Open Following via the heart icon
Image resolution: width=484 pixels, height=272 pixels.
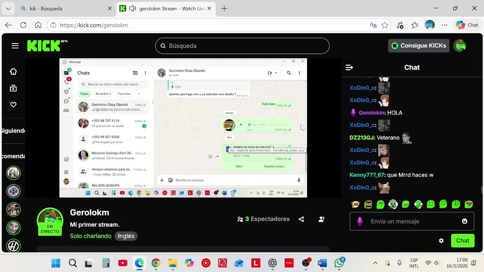tap(14, 105)
